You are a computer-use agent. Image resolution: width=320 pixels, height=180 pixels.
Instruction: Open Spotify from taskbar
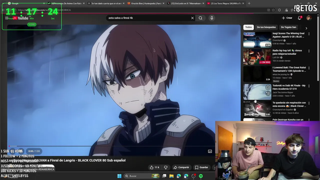click(201, 176)
